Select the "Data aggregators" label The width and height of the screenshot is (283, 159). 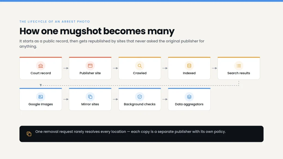pyautogui.click(x=189, y=104)
